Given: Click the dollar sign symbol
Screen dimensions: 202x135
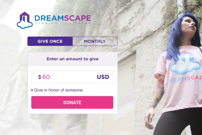Looking at the screenshot, I should coord(40,77).
